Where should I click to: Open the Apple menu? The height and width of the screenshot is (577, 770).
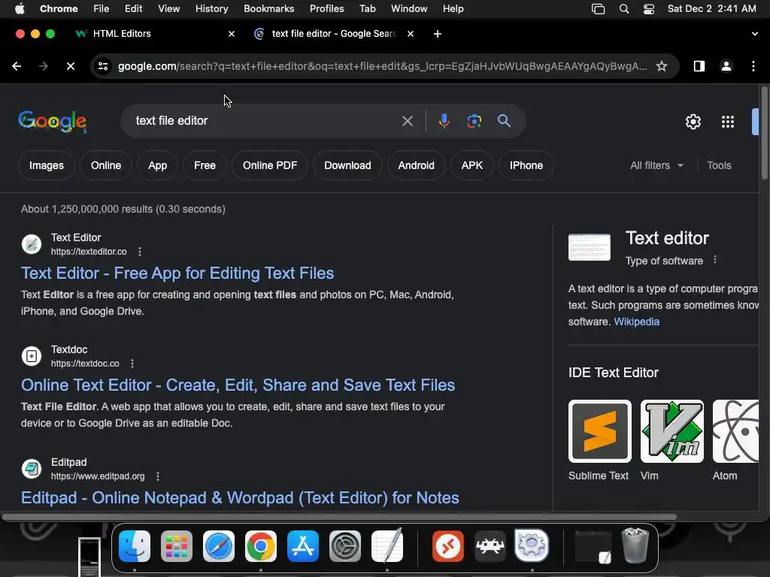point(20,9)
